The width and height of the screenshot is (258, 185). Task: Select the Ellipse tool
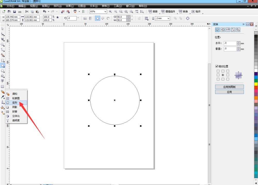(3, 66)
